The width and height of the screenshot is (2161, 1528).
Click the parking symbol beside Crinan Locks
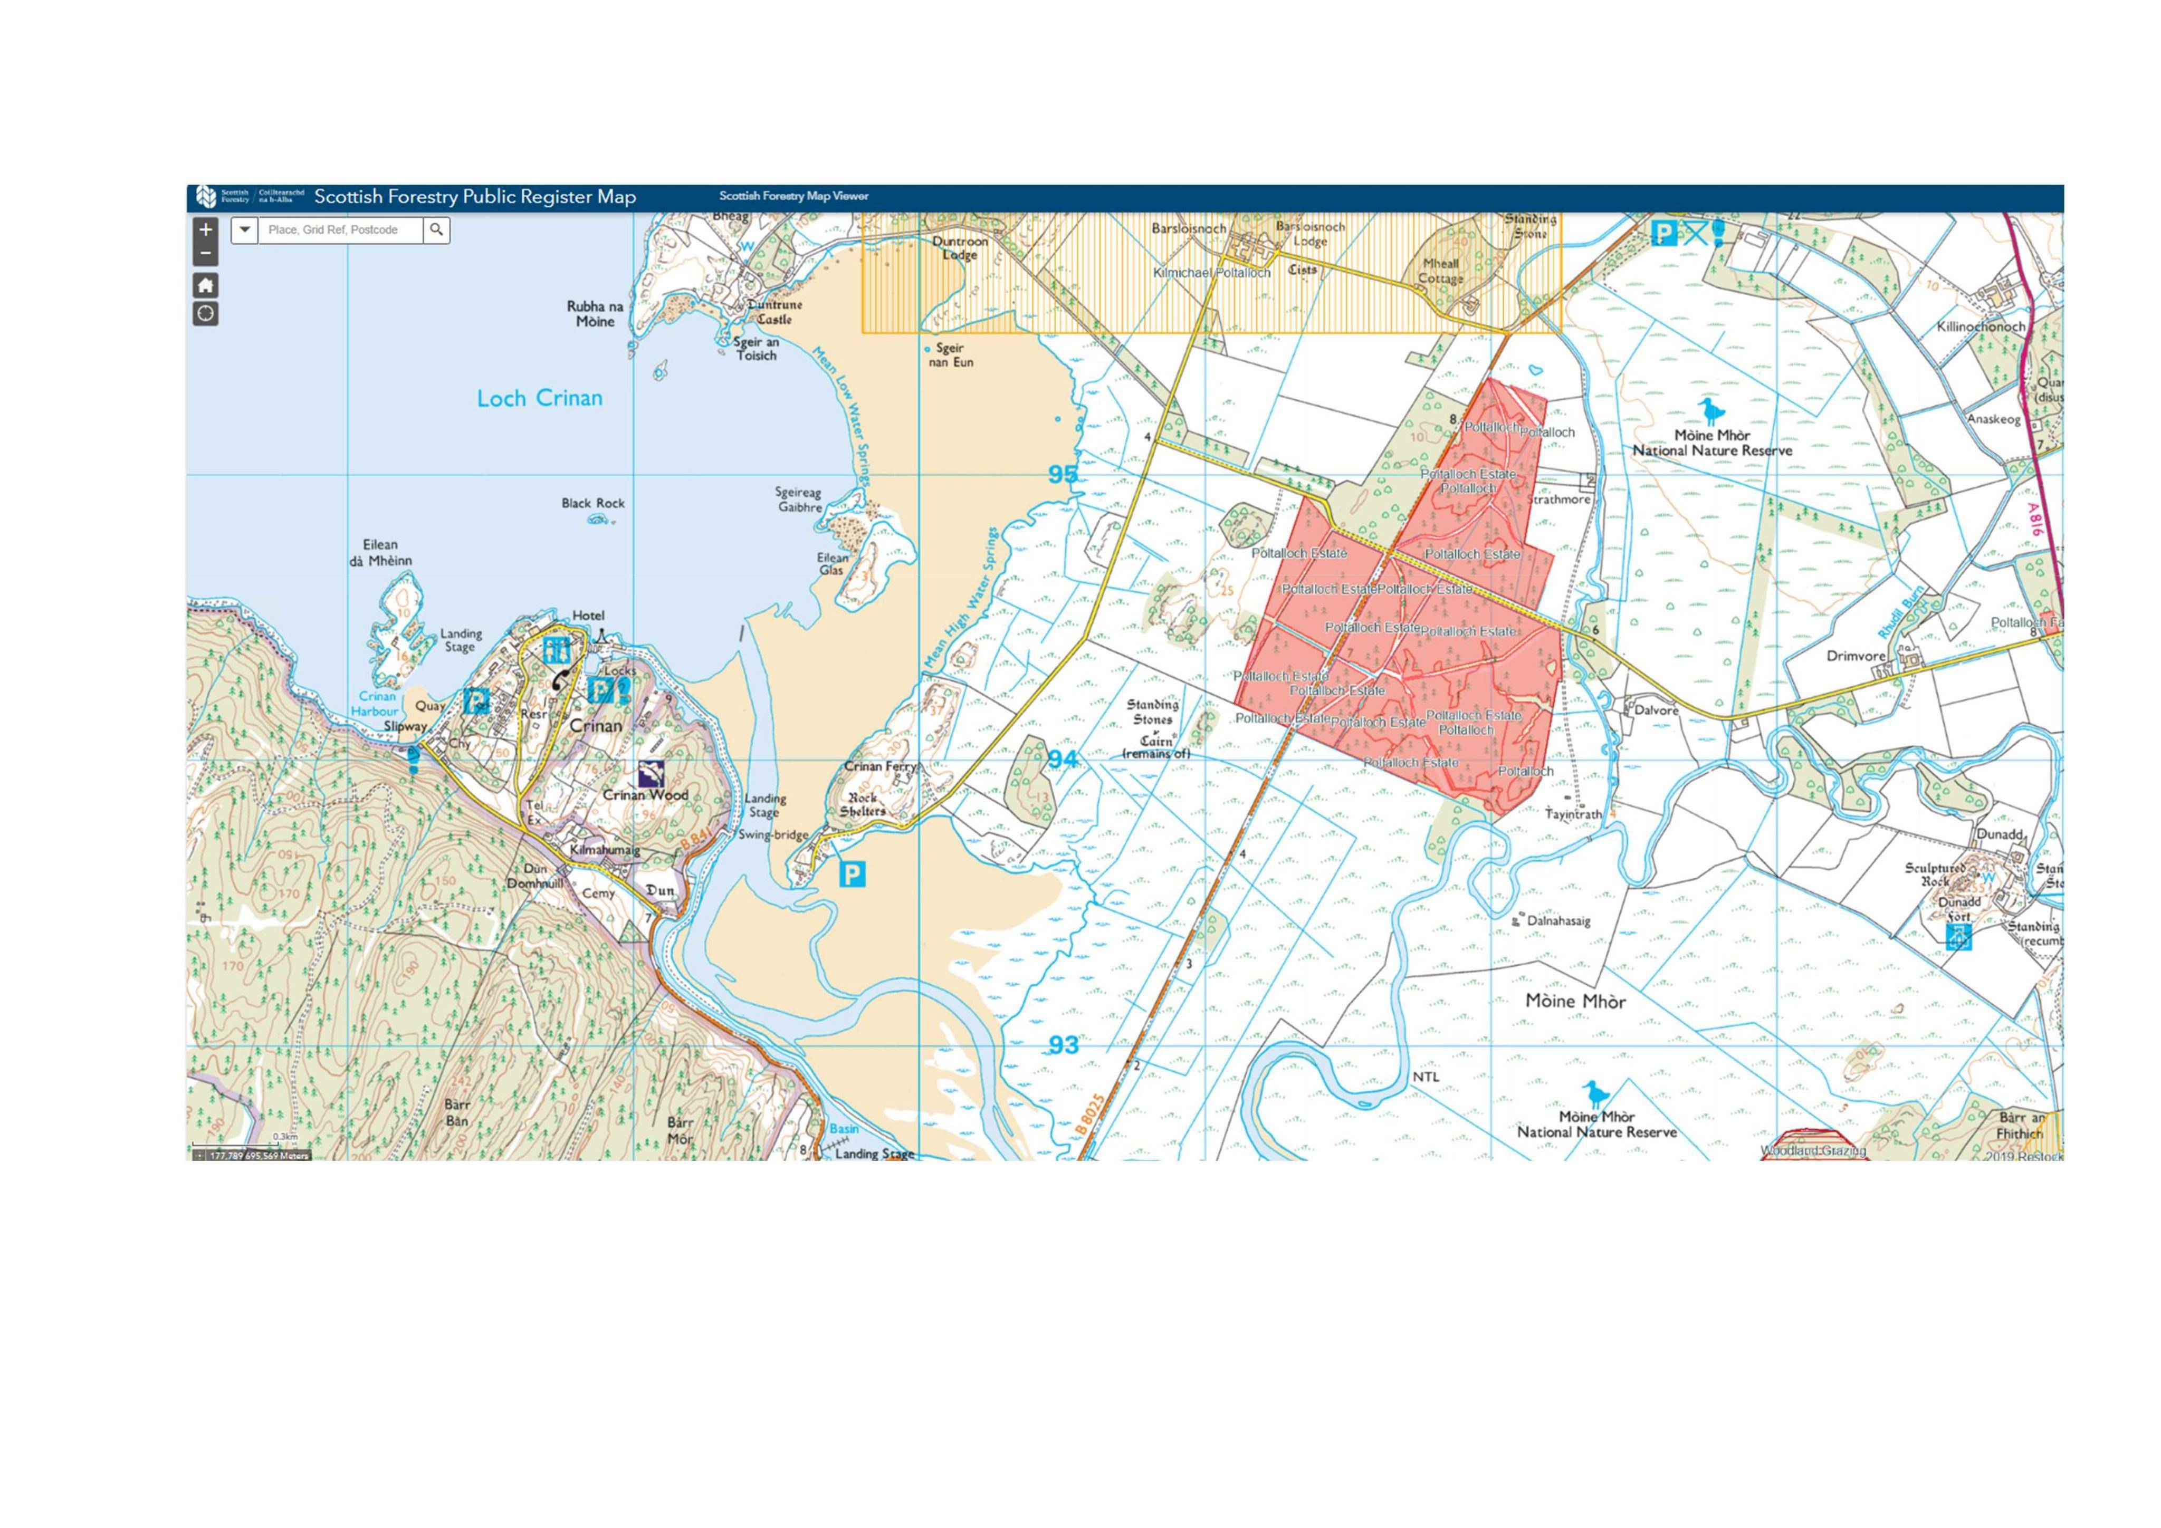pyautogui.click(x=599, y=690)
